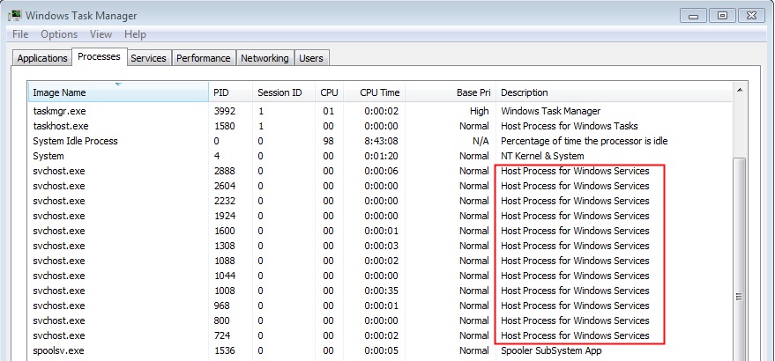Select svchost.exe with PID 1088

pos(380,261)
